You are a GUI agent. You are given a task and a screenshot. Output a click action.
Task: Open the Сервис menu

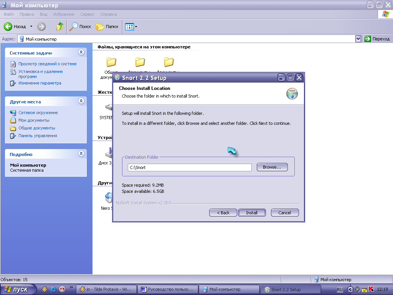(87, 14)
